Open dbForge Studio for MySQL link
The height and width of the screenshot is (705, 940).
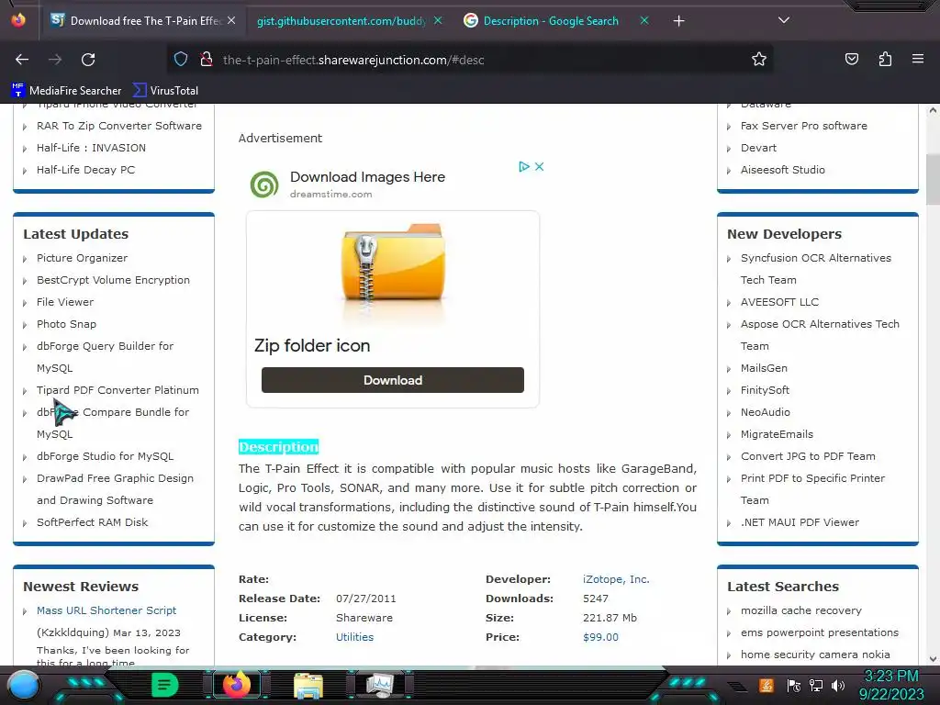[105, 456]
